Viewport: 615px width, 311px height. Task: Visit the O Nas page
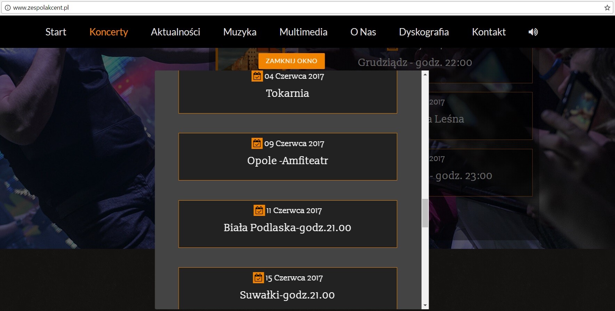coord(363,32)
